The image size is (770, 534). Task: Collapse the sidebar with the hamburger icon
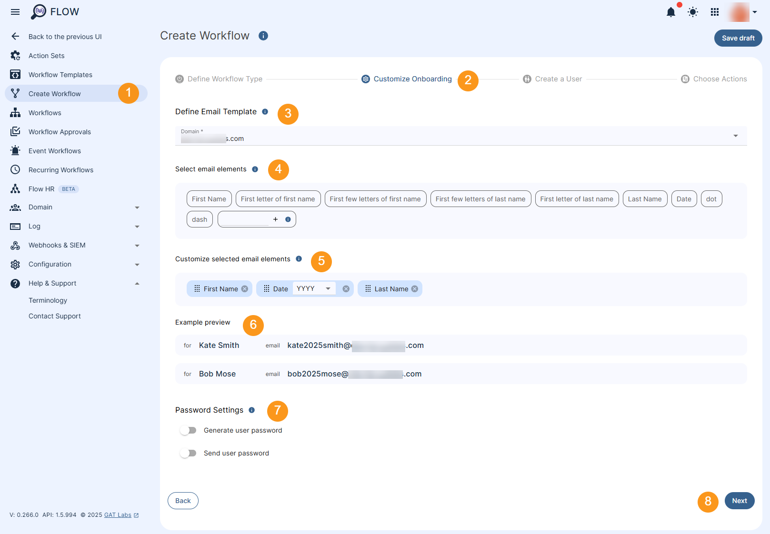pos(15,12)
